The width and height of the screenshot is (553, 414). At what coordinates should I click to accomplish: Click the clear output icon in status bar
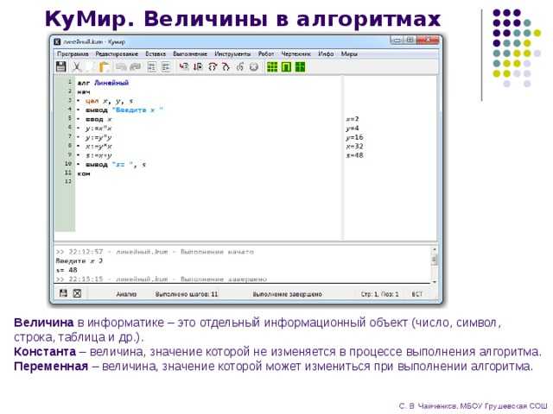[x=76, y=293]
